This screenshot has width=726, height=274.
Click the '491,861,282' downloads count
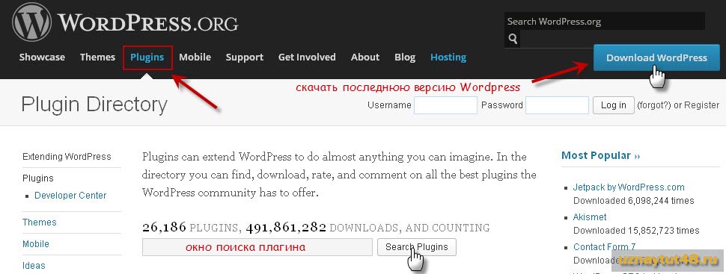pyautogui.click(x=286, y=227)
